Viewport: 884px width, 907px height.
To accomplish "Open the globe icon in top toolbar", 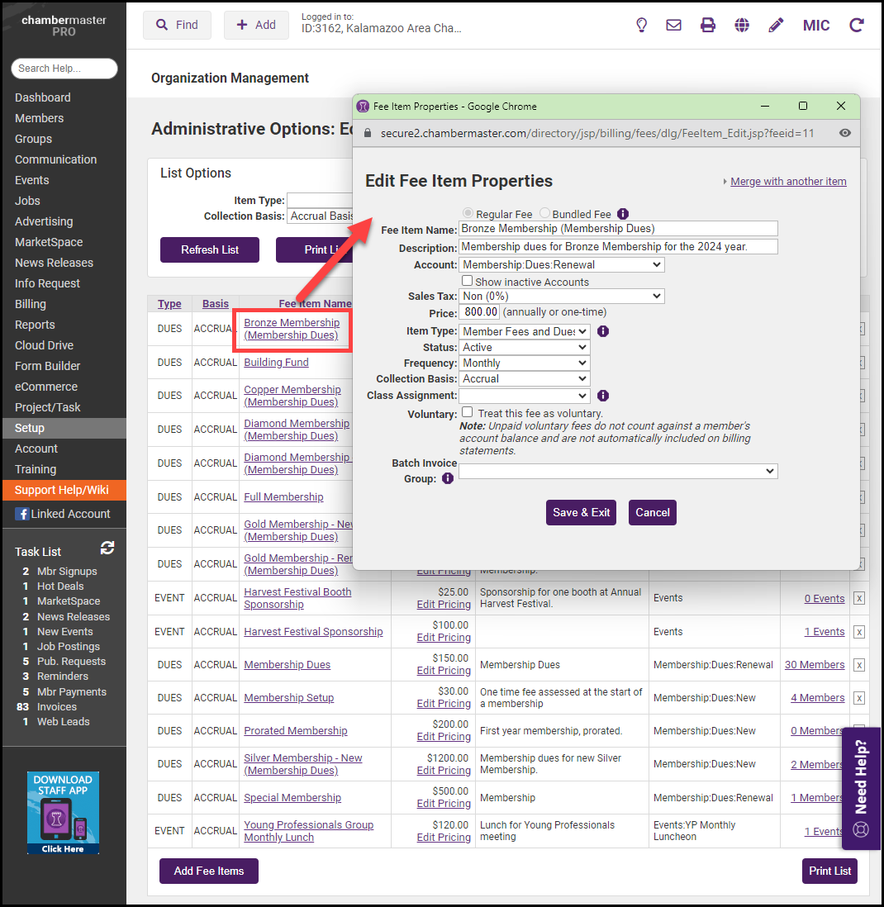I will pyautogui.click(x=742, y=25).
